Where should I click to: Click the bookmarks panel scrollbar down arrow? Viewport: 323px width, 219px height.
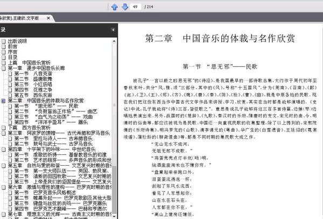pos(114,216)
